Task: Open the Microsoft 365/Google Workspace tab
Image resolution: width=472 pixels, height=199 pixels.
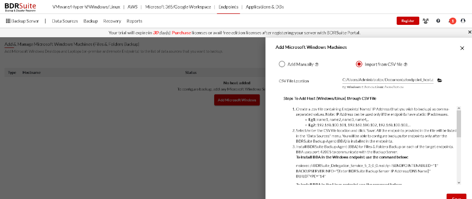Action: coord(178,7)
